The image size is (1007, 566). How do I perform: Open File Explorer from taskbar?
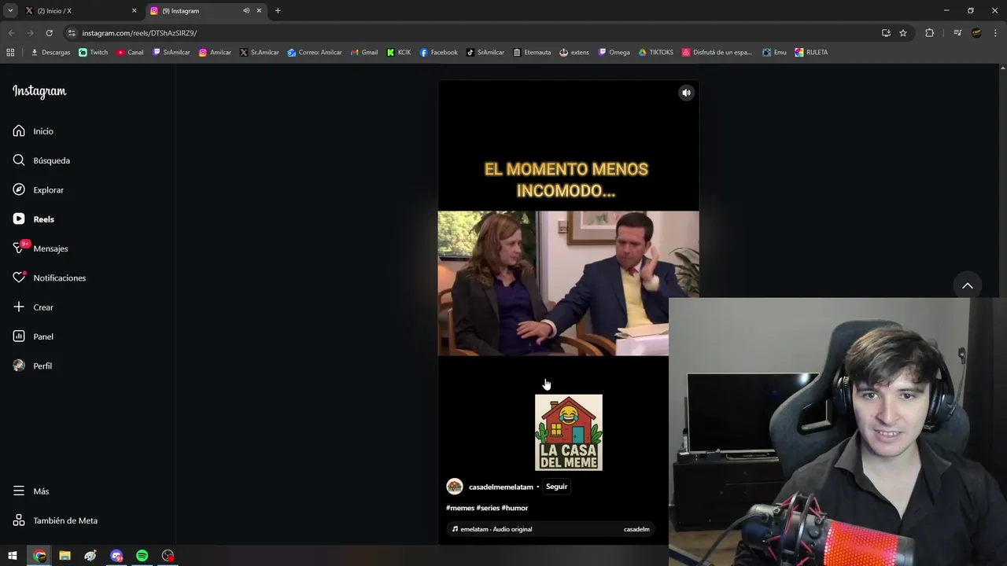coord(65,556)
